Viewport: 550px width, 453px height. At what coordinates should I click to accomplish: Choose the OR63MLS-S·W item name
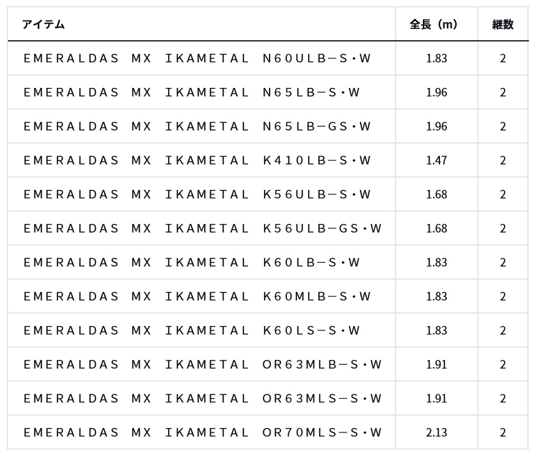pyautogui.click(x=203, y=399)
